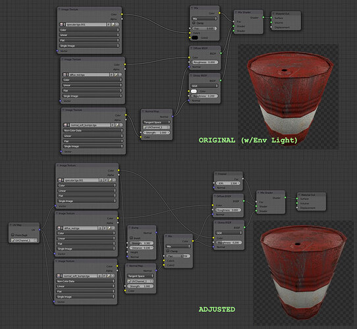Click open-file icon on adjusted diffus_red.tga node
Viewport: 357px width, 329px height.
[109, 228]
